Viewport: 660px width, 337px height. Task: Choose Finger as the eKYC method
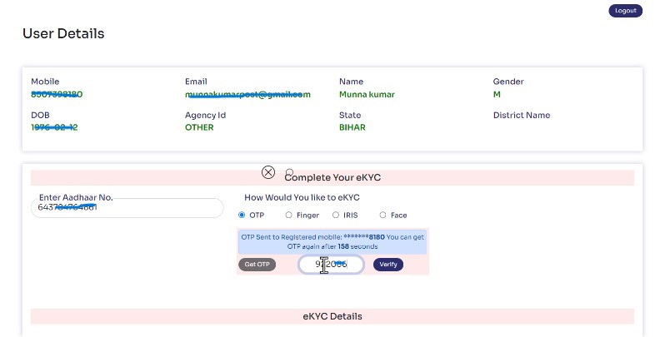(288, 216)
